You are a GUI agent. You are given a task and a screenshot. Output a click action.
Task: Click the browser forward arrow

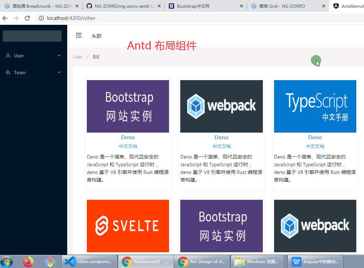[x=16, y=18]
